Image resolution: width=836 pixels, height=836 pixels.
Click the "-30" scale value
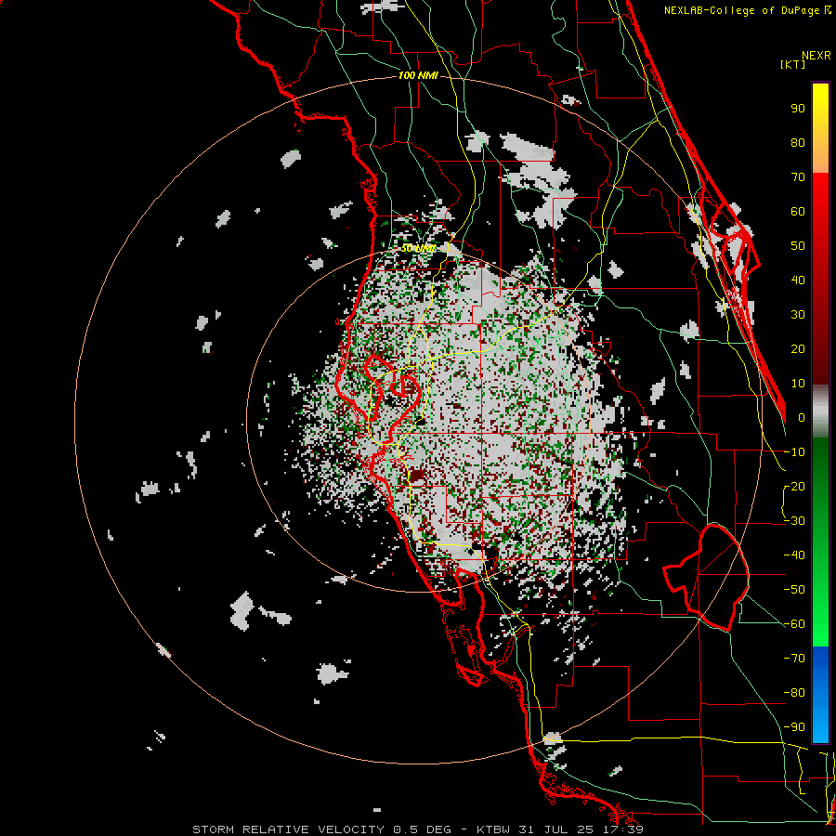(794, 521)
